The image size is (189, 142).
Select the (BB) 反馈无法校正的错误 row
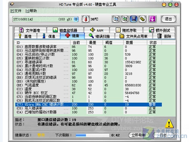(x=88, y=78)
